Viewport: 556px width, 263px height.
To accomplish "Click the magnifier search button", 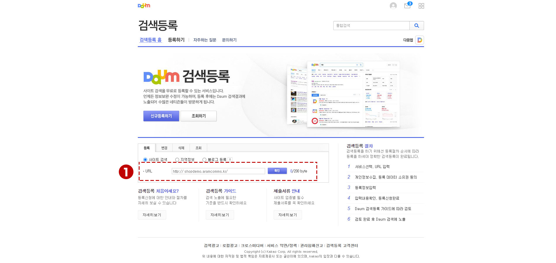I will pos(417,25).
